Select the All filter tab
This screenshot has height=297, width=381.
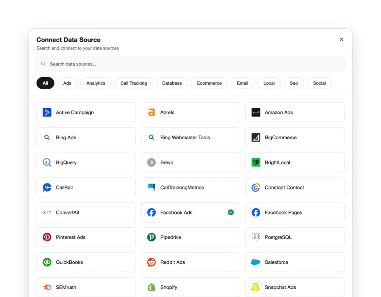(x=45, y=83)
